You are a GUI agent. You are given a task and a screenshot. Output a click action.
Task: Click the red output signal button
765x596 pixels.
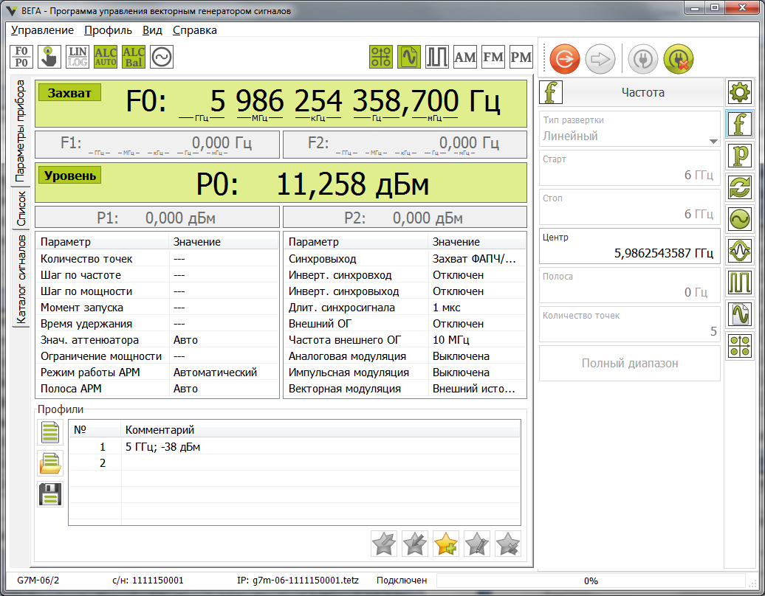pyautogui.click(x=564, y=59)
